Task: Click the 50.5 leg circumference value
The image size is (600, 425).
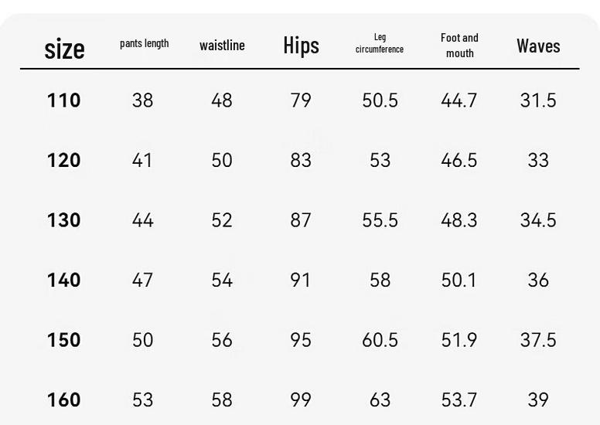Action: click(380, 100)
